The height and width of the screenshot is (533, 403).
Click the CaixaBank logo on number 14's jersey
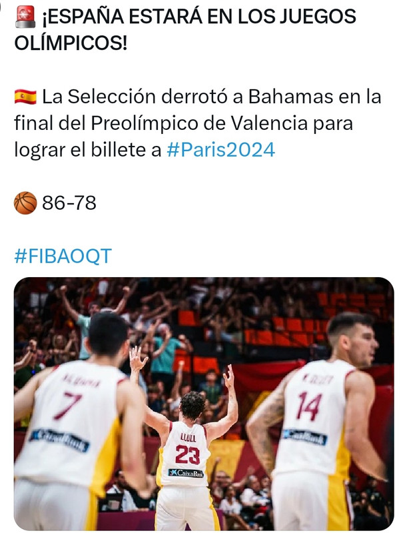(305, 438)
